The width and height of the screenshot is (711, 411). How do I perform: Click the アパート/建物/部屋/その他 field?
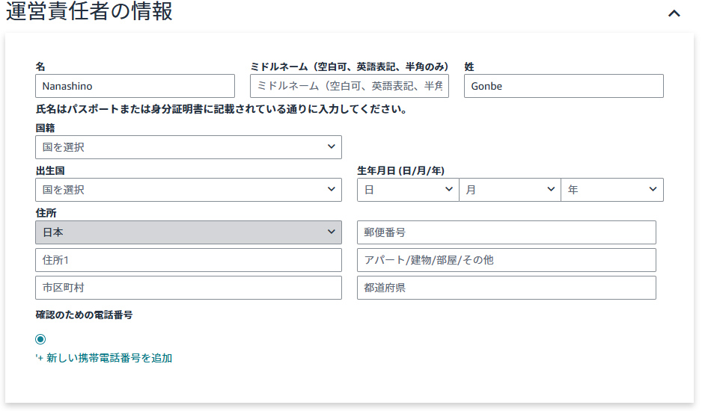pos(507,260)
